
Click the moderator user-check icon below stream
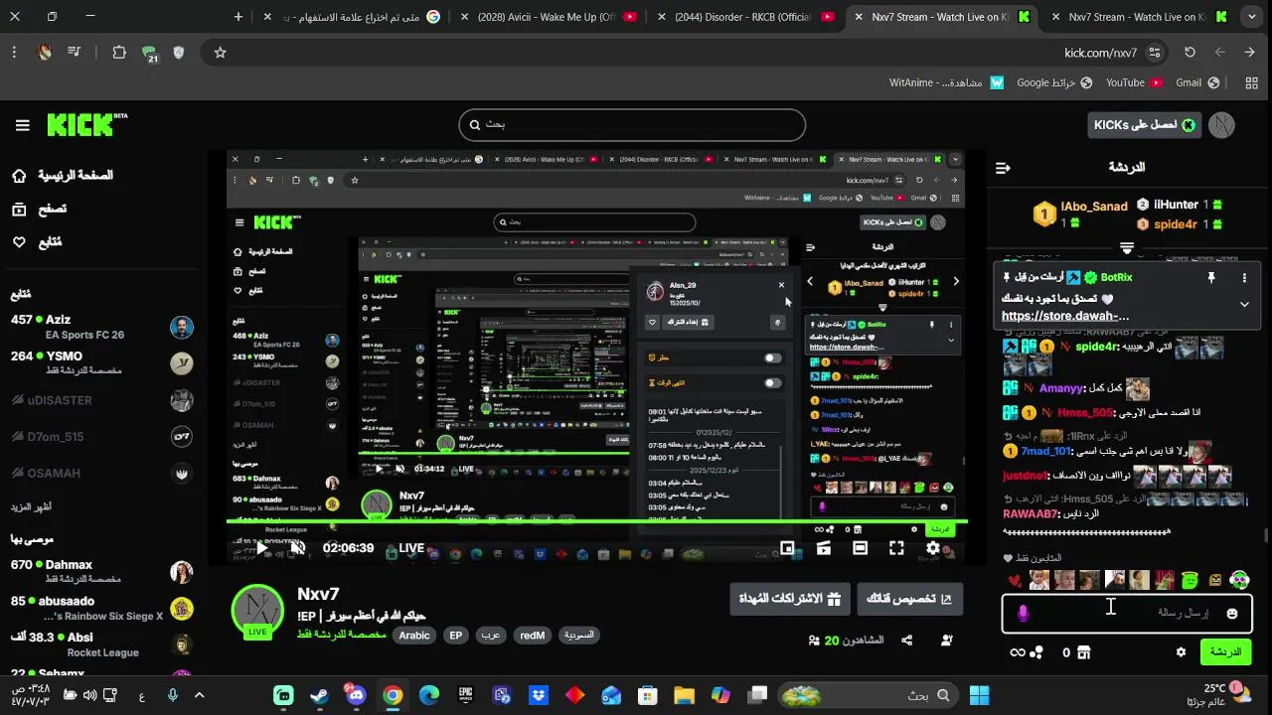947,641
